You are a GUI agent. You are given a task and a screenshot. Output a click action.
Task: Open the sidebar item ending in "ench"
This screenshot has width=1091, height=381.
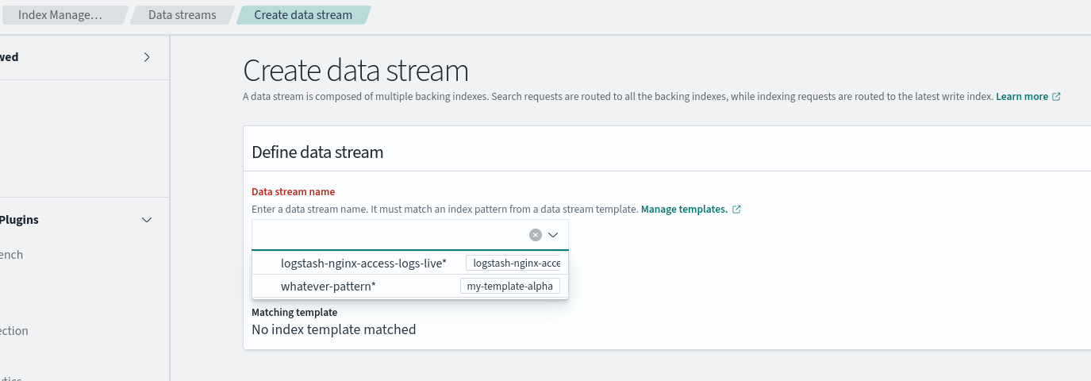pos(12,255)
